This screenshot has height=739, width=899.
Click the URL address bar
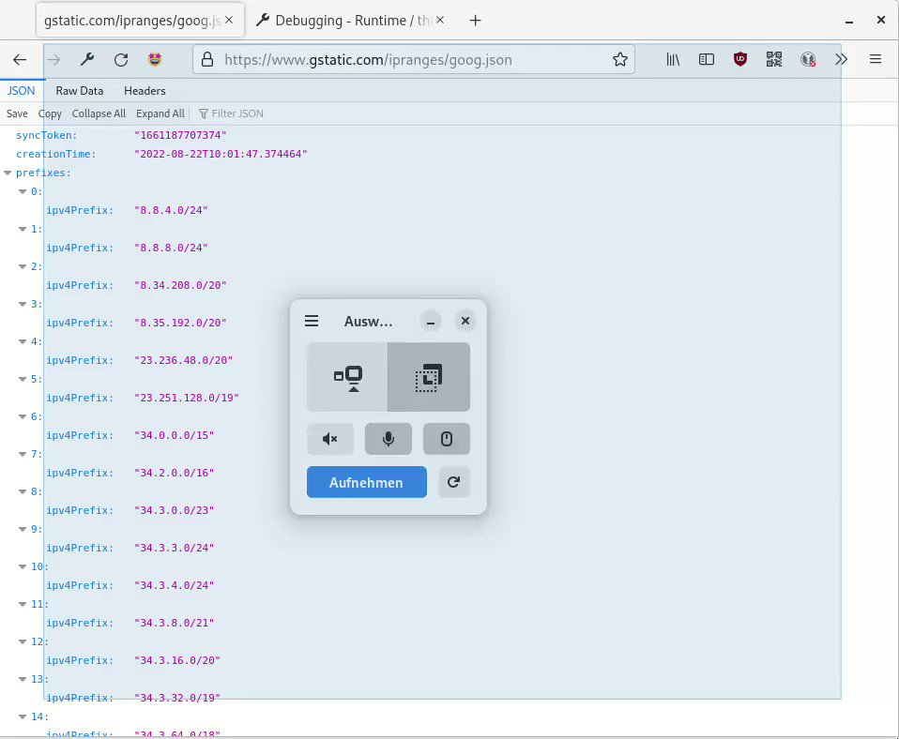[414, 60]
